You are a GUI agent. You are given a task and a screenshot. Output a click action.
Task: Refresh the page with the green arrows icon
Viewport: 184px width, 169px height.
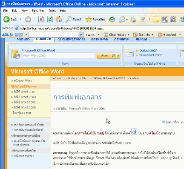[50, 20]
